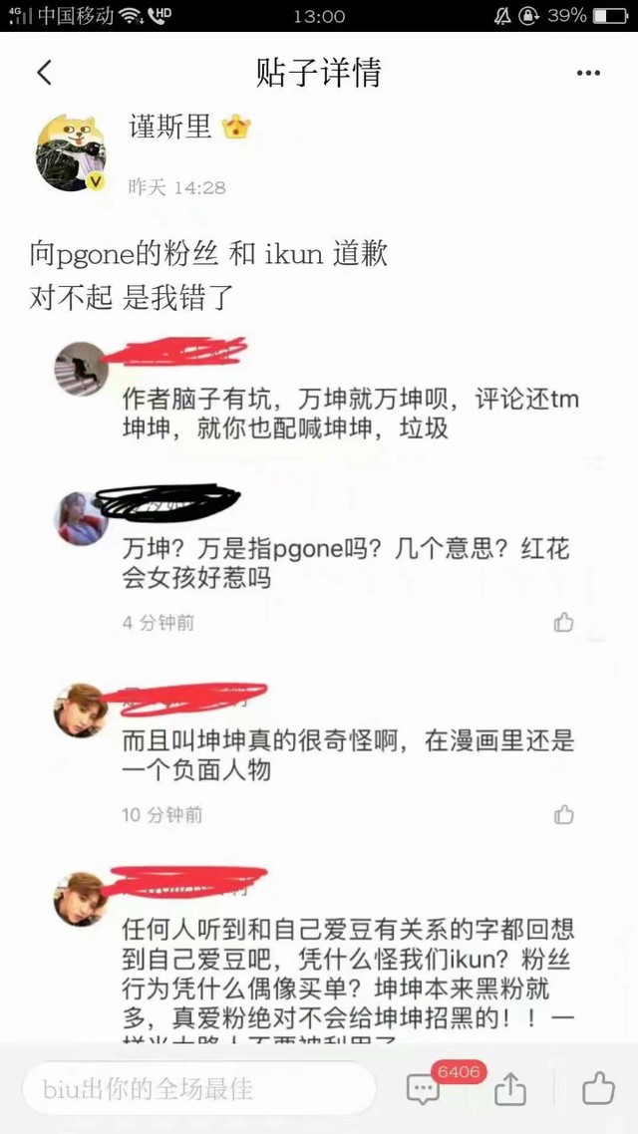Image resolution: width=638 pixels, height=1134 pixels.
Task: Tap the 贴子详情 page title
Action: [318, 73]
